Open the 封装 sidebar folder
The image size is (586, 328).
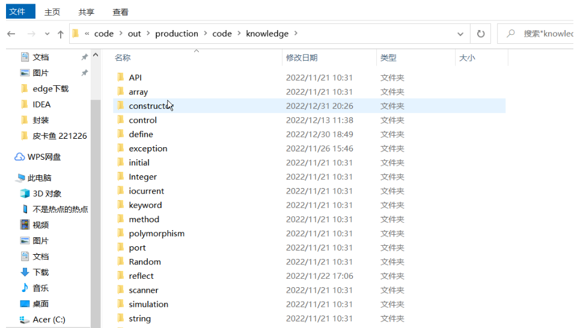click(40, 120)
